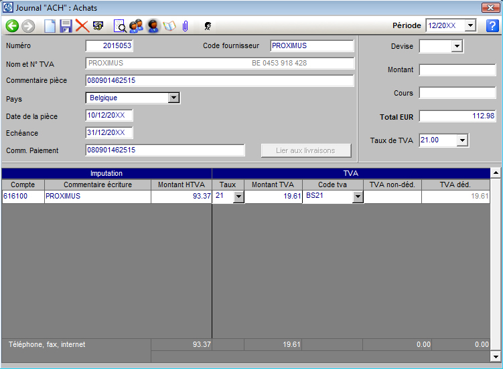Screen dimensions: 503x369
Task: Click the Lier aux livraisons button
Action: [x=306, y=150]
